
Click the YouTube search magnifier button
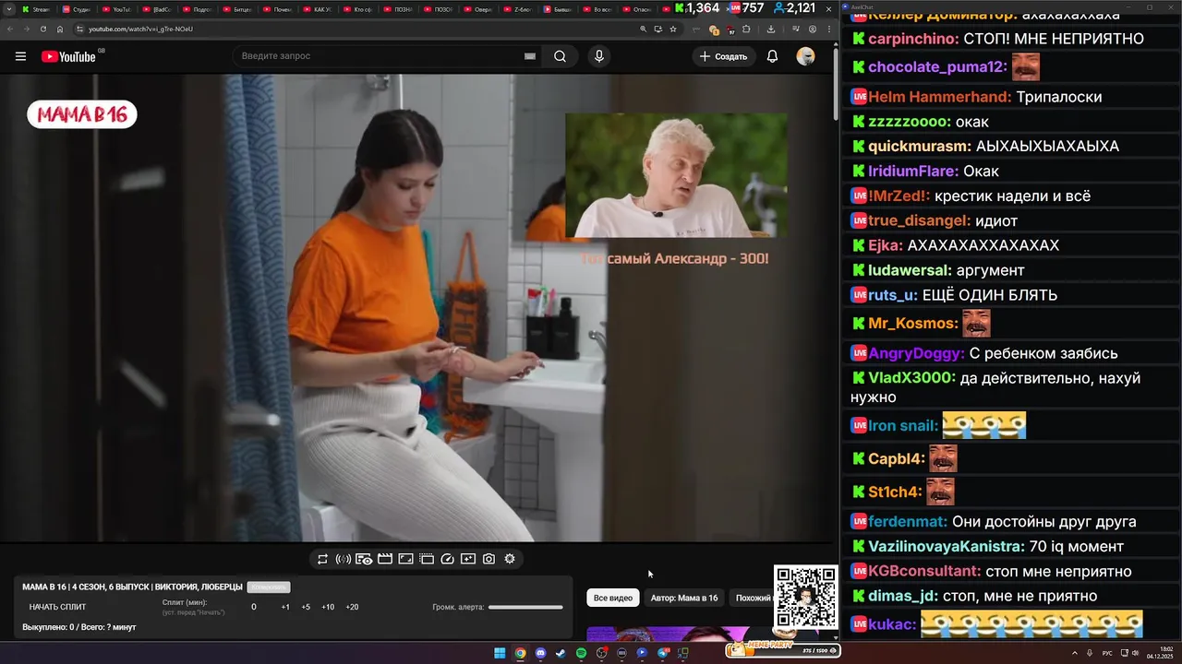tap(560, 56)
